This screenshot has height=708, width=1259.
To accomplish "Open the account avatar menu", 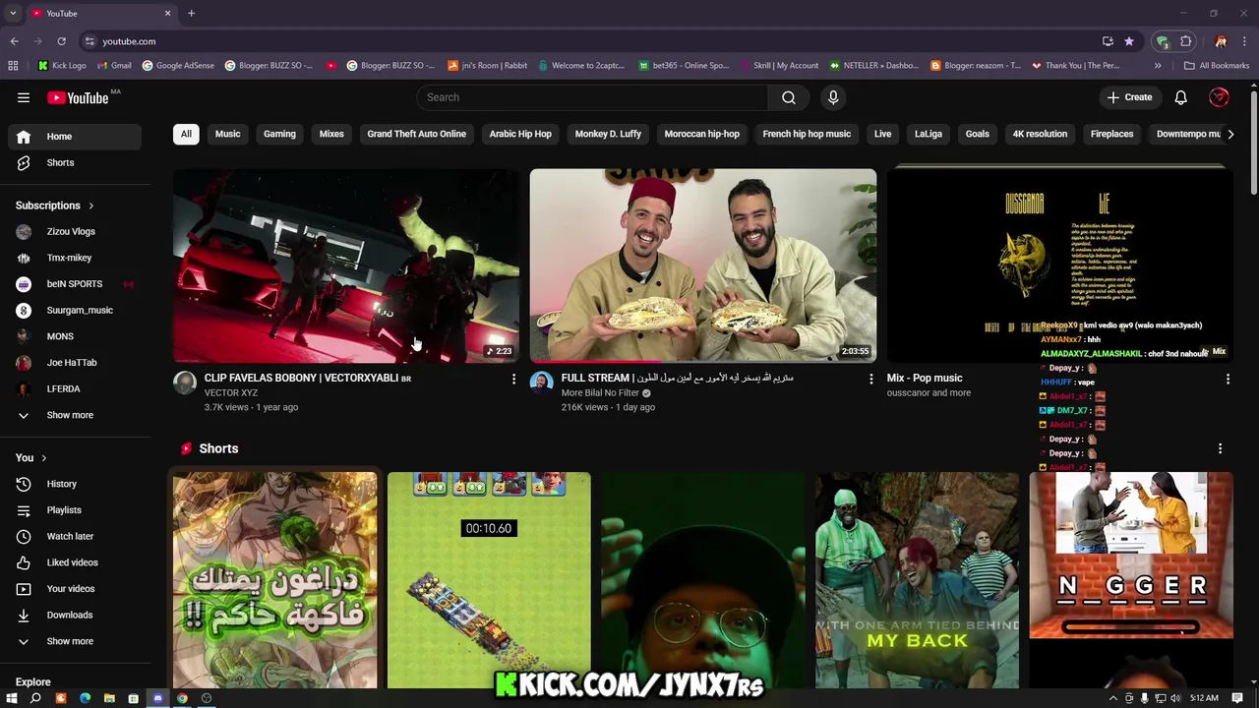I will click(x=1219, y=97).
